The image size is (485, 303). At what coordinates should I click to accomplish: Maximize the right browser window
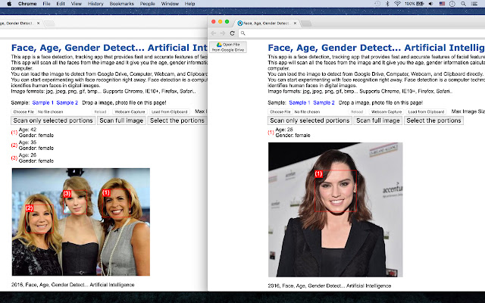227,22
